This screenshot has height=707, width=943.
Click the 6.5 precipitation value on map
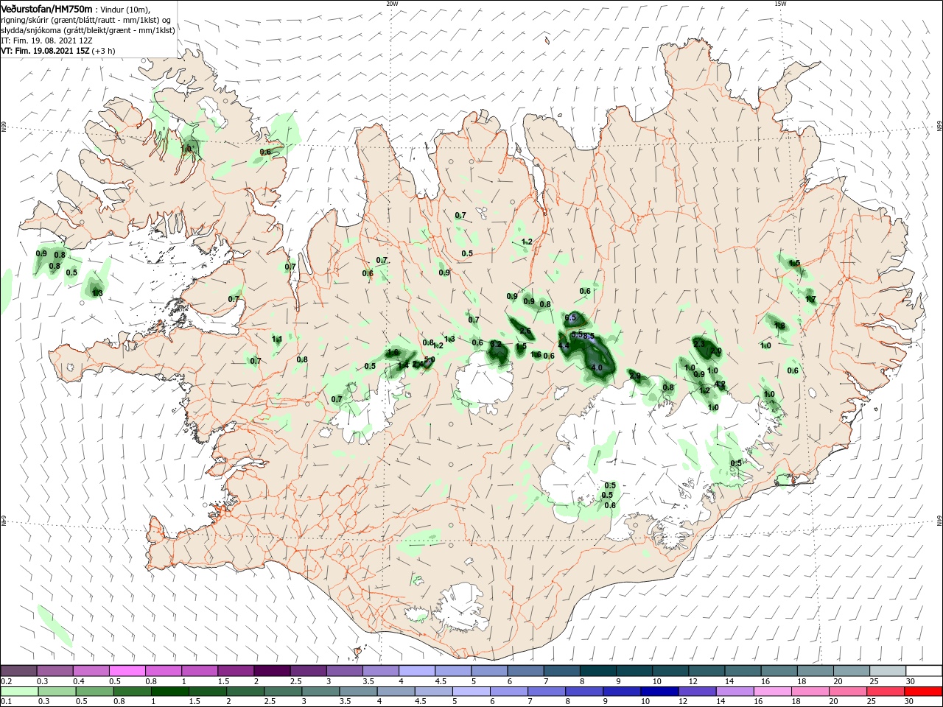pyautogui.click(x=570, y=317)
